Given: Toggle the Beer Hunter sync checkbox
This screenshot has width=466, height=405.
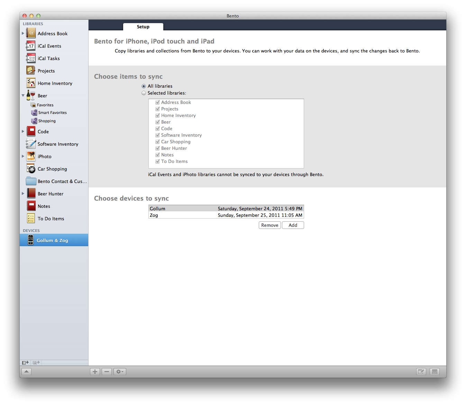Looking at the screenshot, I should [x=157, y=148].
